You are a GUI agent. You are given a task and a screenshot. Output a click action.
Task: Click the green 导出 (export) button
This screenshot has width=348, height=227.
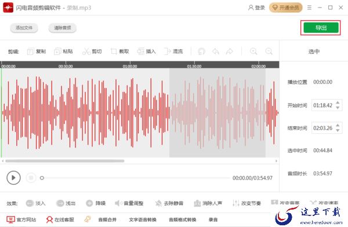click(321, 28)
